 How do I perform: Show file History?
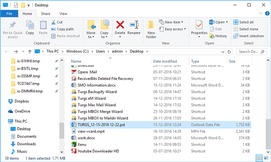[218, 36]
